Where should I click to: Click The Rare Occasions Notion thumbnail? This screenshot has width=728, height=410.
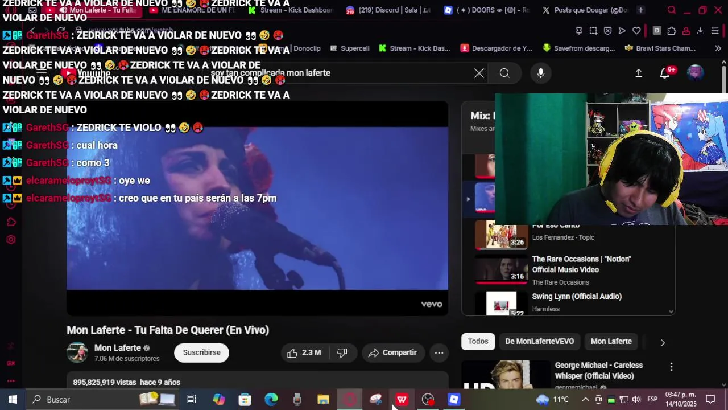[x=502, y=269]
